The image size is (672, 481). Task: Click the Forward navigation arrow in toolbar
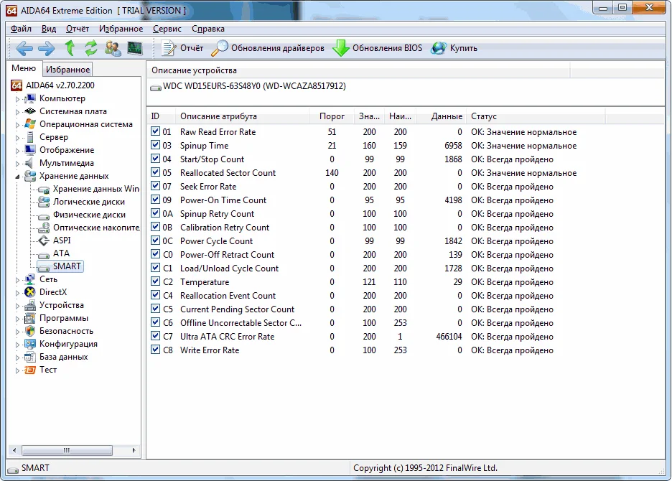click(46, 48)
